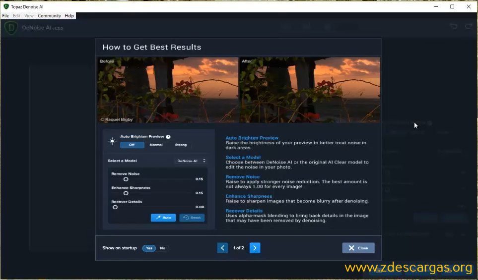Image resolution: width=478 pixels, height=280 pixels.
Task: Click the Reset button
Action: coord(192,218)
